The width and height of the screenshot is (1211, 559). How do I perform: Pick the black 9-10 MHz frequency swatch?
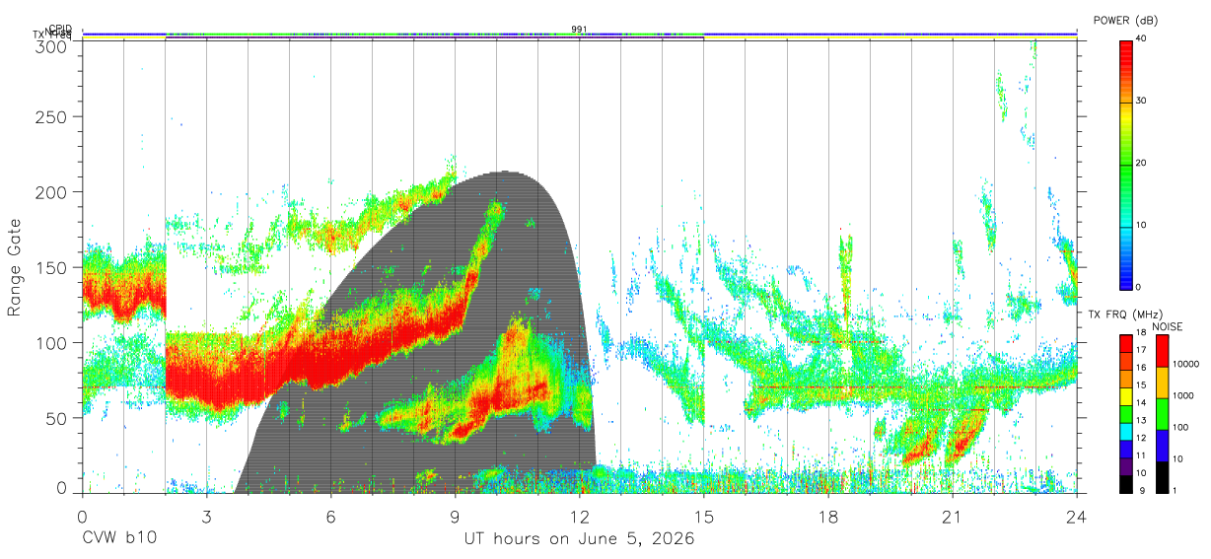(x=1126, y=483)
